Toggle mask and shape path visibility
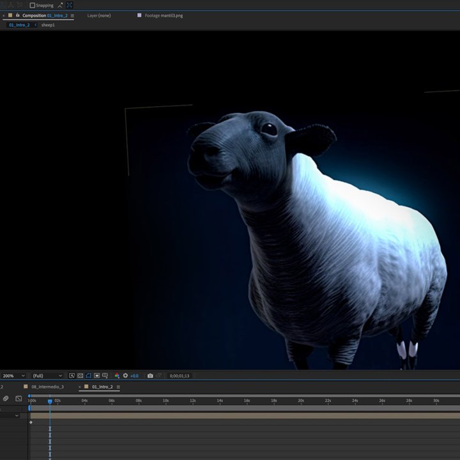Screen dimensions: 460x460 pyautogui.click(x=89, y=376)
